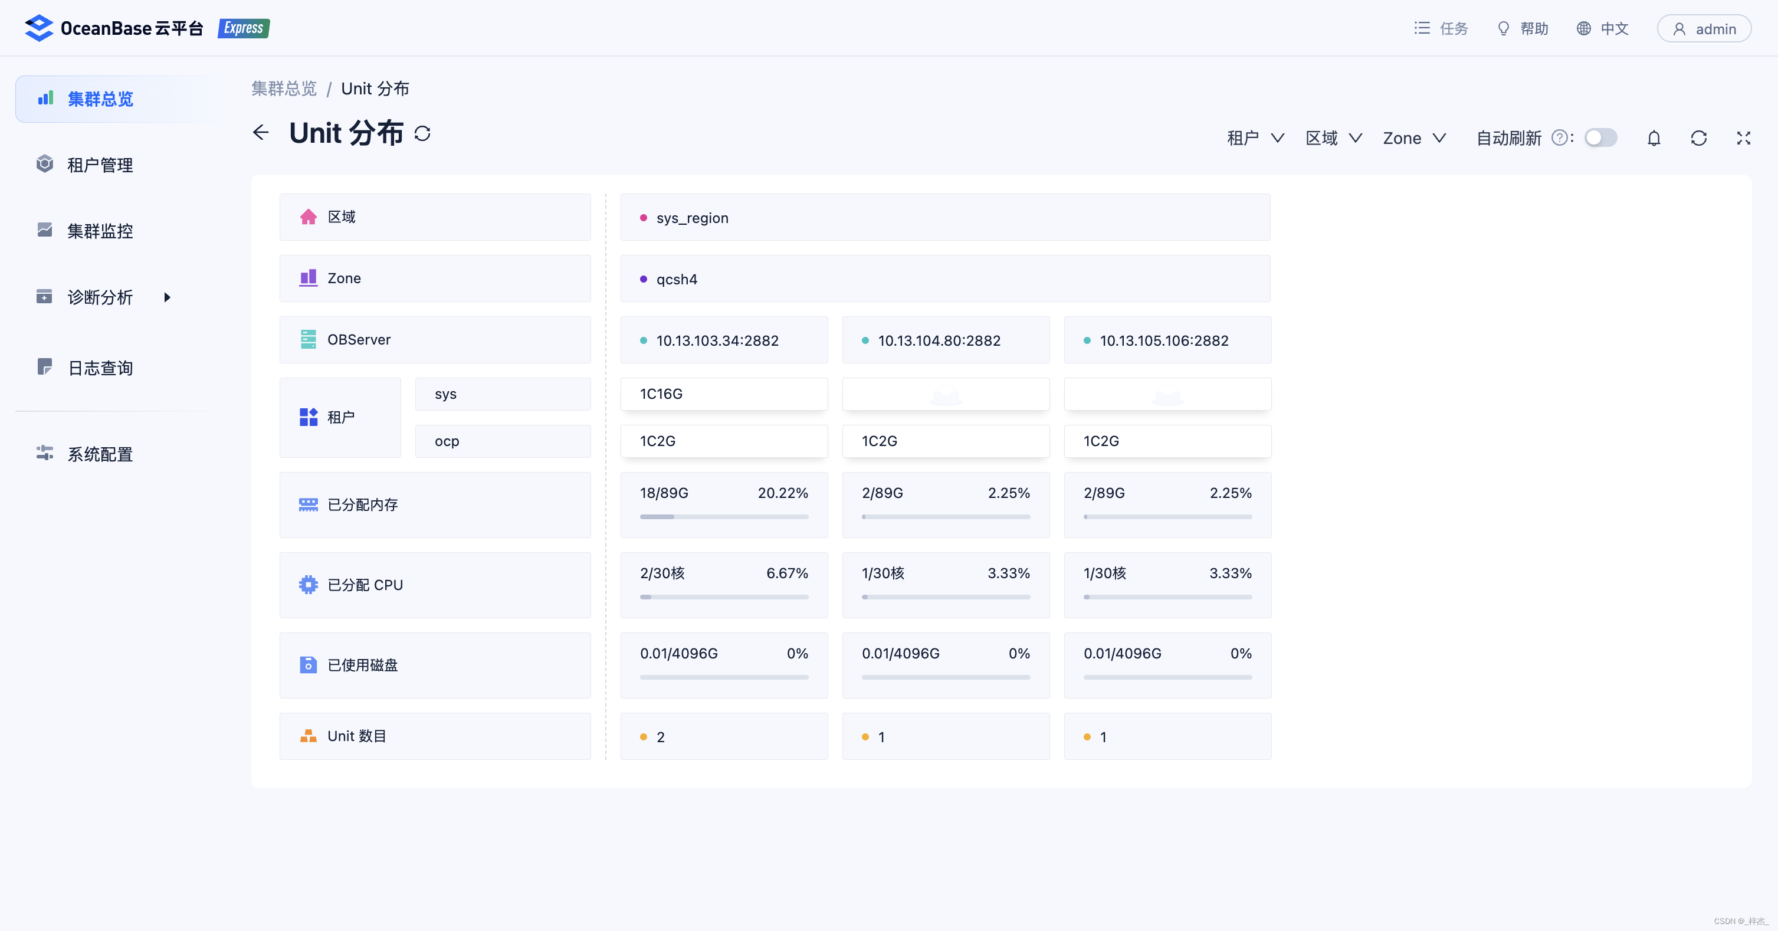
Task: Open 系统配置 in the sidebar
Action: pyautogui.click(x=100, y=454)
